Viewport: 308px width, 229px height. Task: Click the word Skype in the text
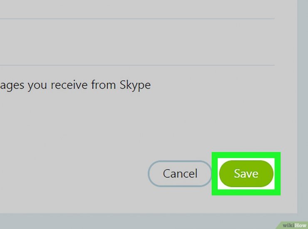135,86
